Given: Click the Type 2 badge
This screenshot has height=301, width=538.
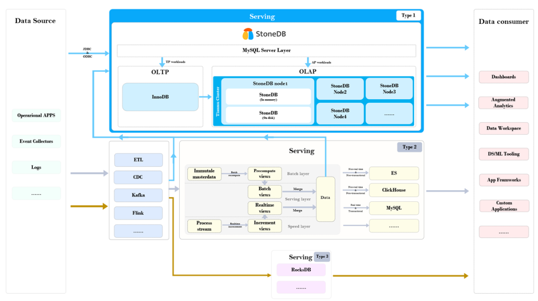Looking at the screenshot, I should [x=409, y=147].
